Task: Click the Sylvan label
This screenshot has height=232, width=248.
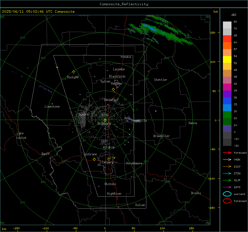Action: [x=105, y=81]
